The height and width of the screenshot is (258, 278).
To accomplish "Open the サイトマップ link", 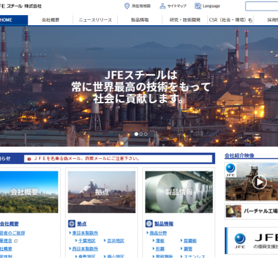I will click(177, 6).
